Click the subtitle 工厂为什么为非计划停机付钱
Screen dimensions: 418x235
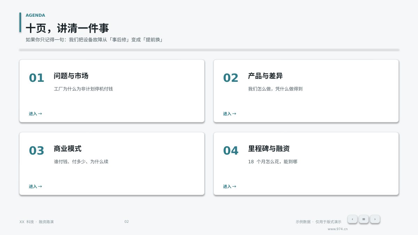(x=83, y=89)
